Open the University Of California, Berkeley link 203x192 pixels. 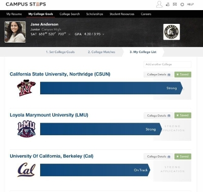[52, 156]
